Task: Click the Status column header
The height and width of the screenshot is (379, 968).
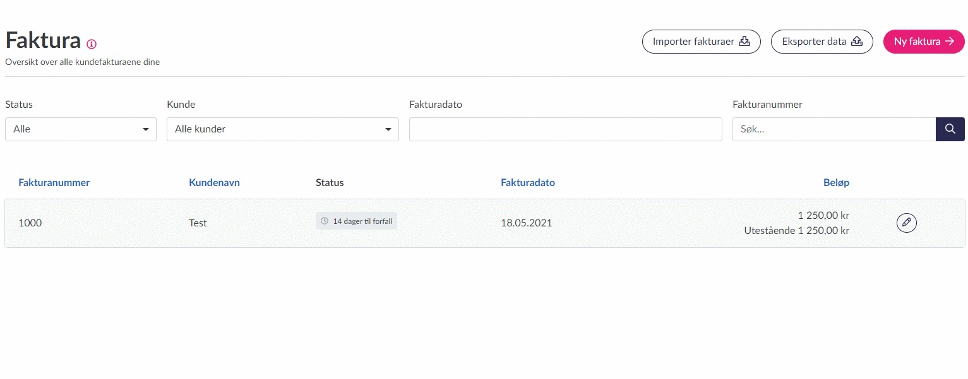Action: pos(330,183)
